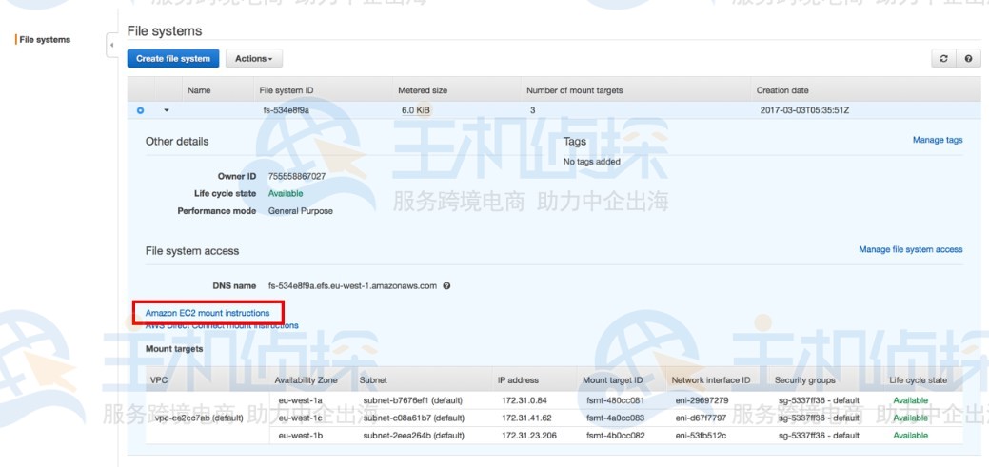Click General Purpose performance mode value
Screen dimensions: 989x467
(300, 210)
